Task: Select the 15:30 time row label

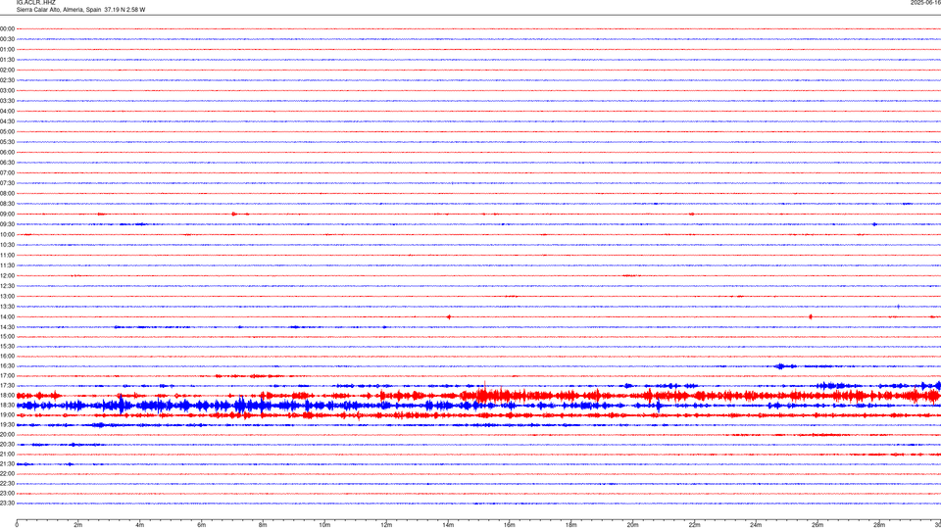Action: coord(7,346)
